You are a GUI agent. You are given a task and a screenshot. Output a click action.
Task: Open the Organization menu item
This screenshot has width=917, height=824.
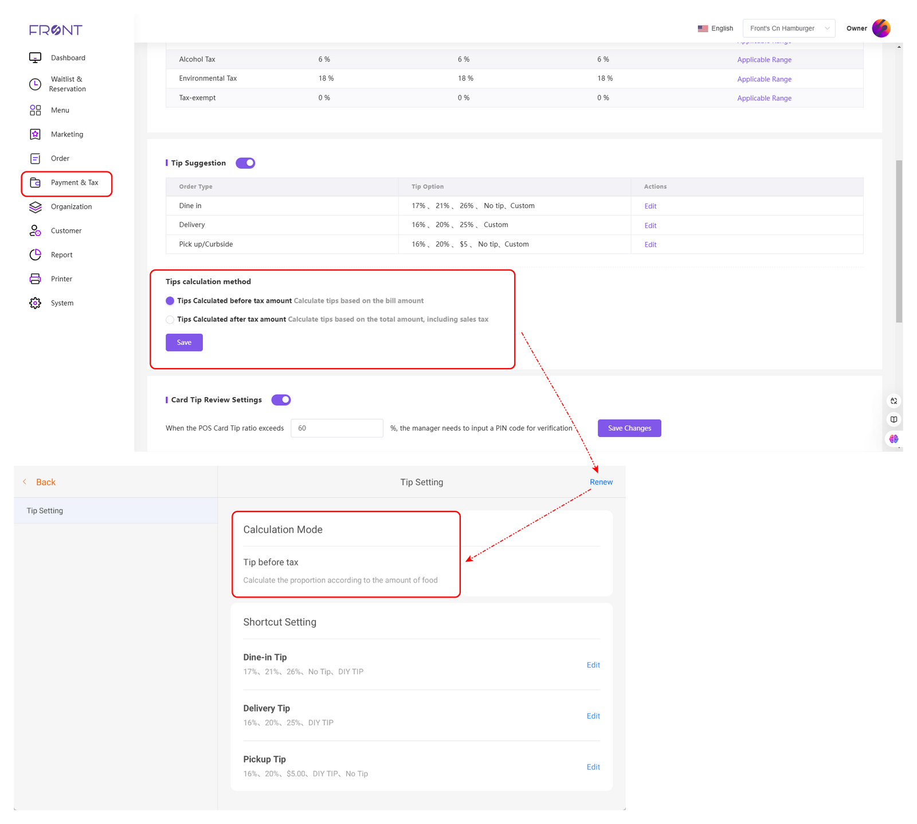(71, 206)
